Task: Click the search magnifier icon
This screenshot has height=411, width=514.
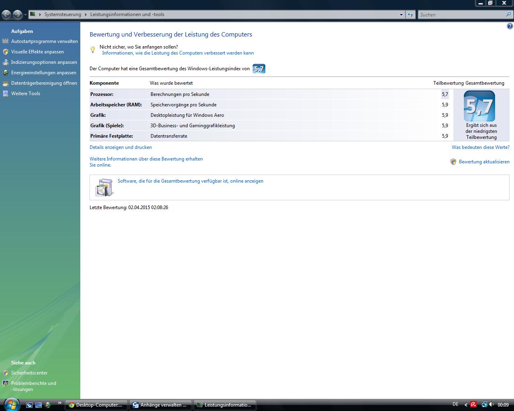Action: pyautogui.click(x=509, y=14)
